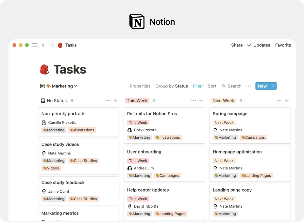304x222 pixels.
Task: Click the board view icon beside Marketing
Action: pos(42,86)
